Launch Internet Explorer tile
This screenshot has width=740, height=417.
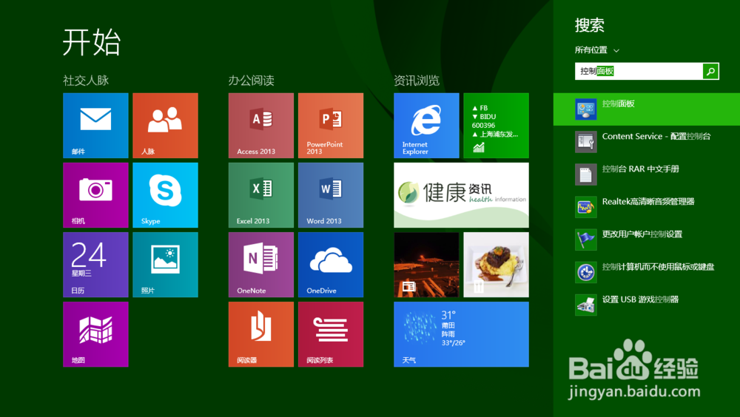coord(427,126)
